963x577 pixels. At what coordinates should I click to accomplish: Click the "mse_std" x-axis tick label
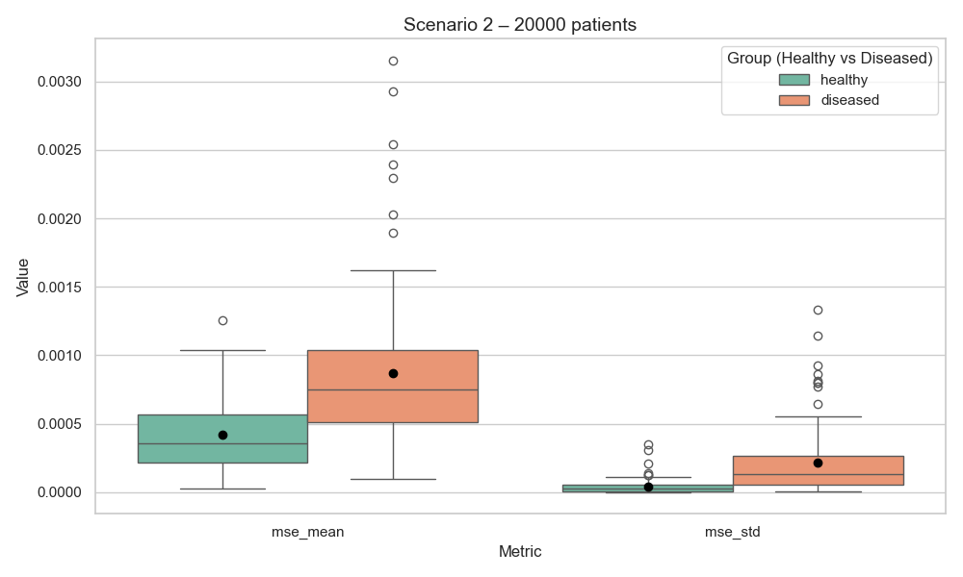point(733,531)
